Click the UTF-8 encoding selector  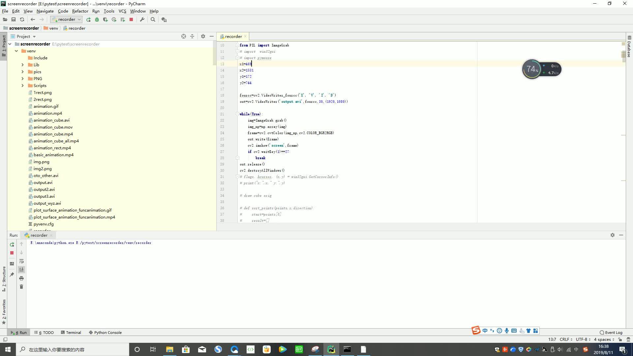pyautogui.click(x=583, y=339)
